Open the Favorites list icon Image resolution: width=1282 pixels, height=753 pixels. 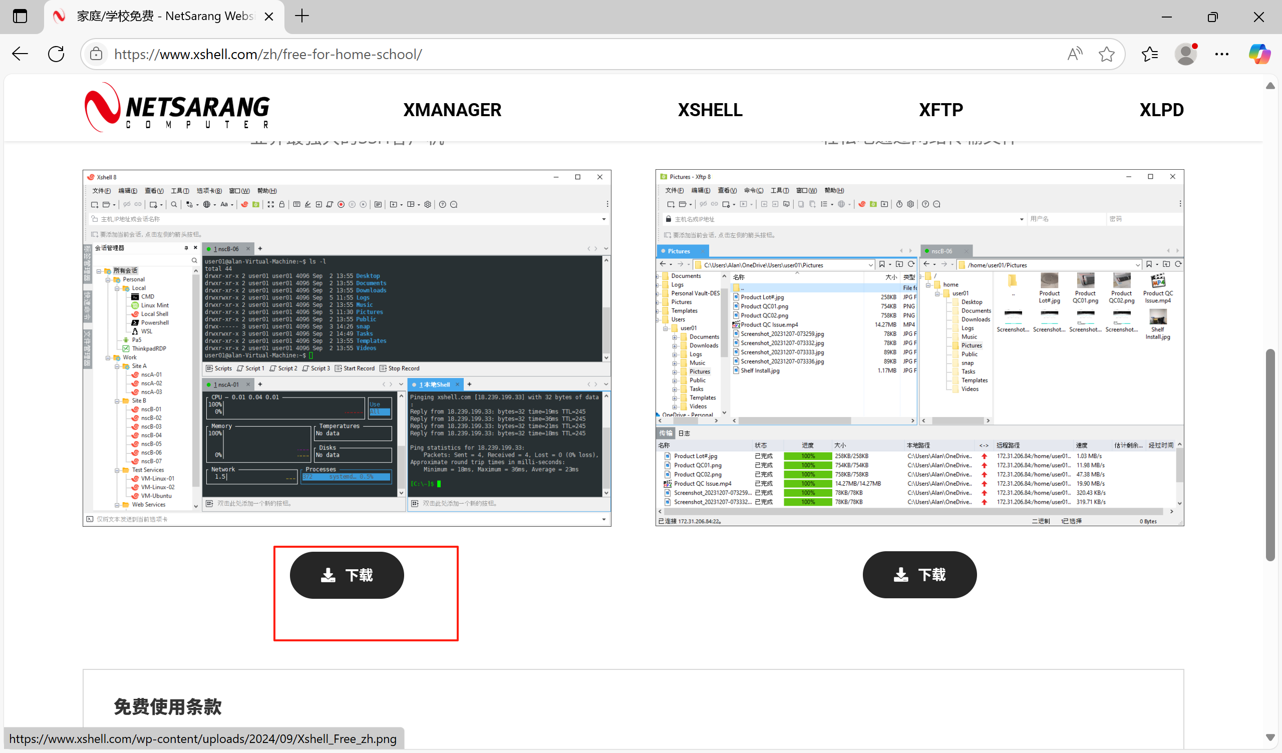point(1150,54)
